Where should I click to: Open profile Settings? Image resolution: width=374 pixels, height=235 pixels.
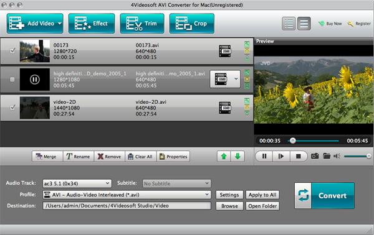point(229,195)
